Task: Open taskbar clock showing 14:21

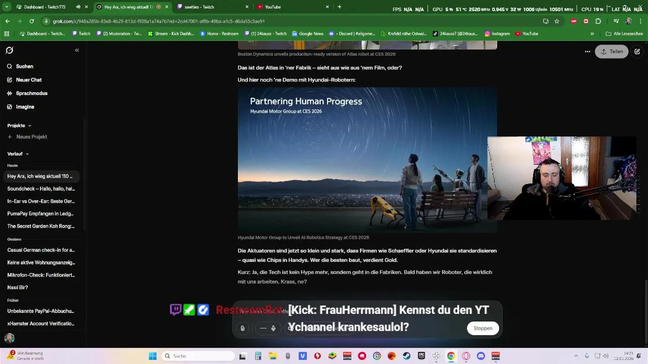Action: [624, 356]
